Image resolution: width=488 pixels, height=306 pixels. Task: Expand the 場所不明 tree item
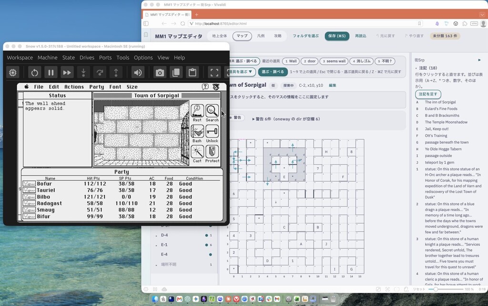click(x=156, y=265)
